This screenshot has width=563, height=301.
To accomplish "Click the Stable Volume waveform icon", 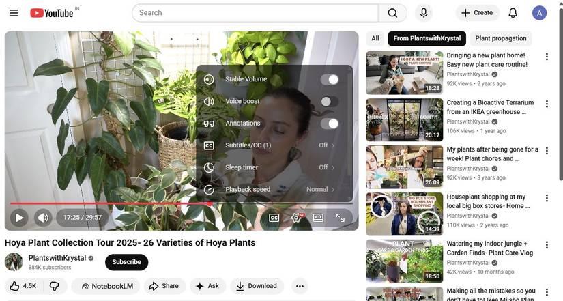I will pos(209,79).
